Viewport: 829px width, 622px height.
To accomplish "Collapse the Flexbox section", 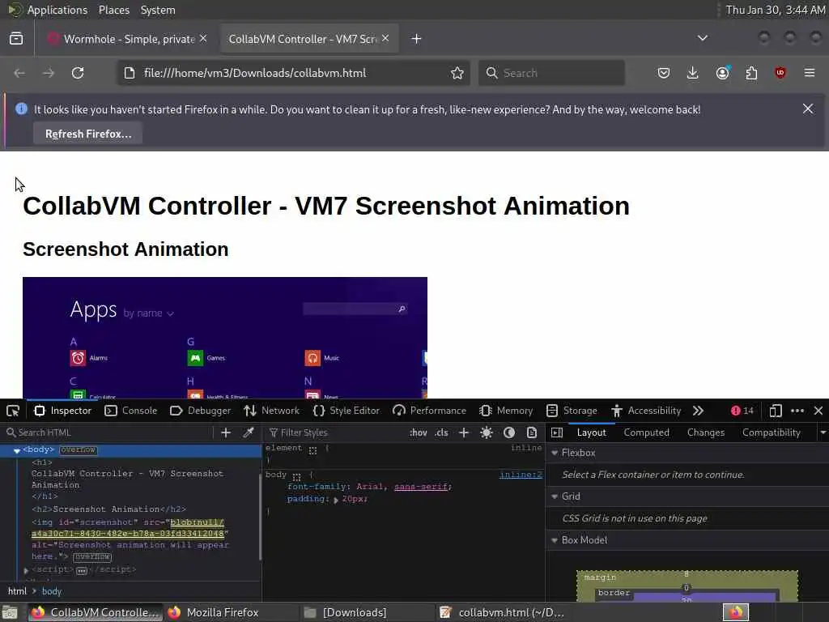I will click(x=555, y=453).
